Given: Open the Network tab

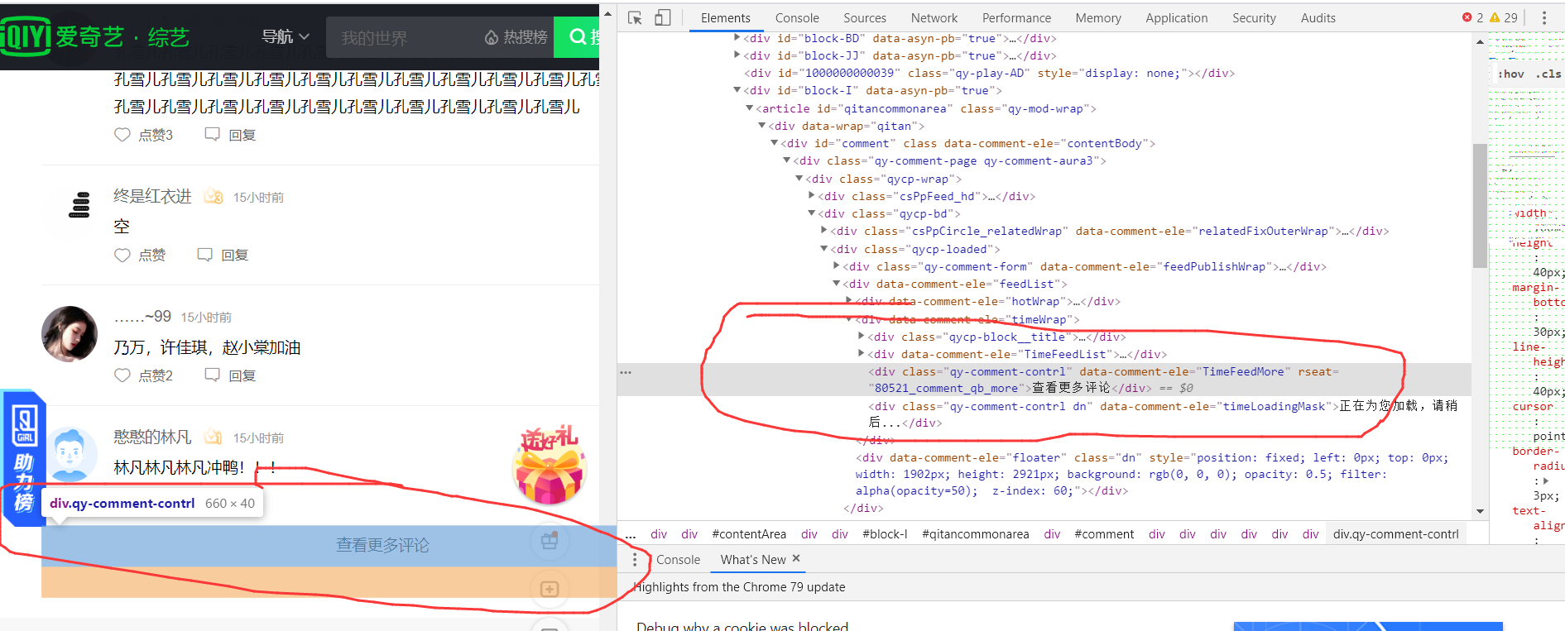Looking at the screenshot, I should 934,17.
